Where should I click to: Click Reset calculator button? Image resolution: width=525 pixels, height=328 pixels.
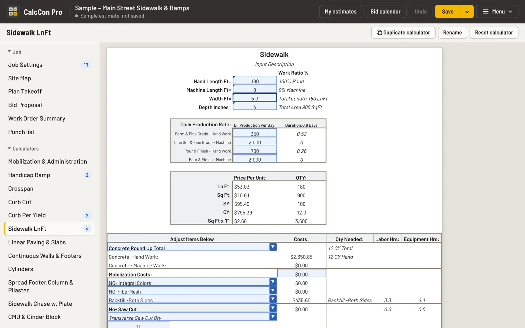click(x=494, y=33)
